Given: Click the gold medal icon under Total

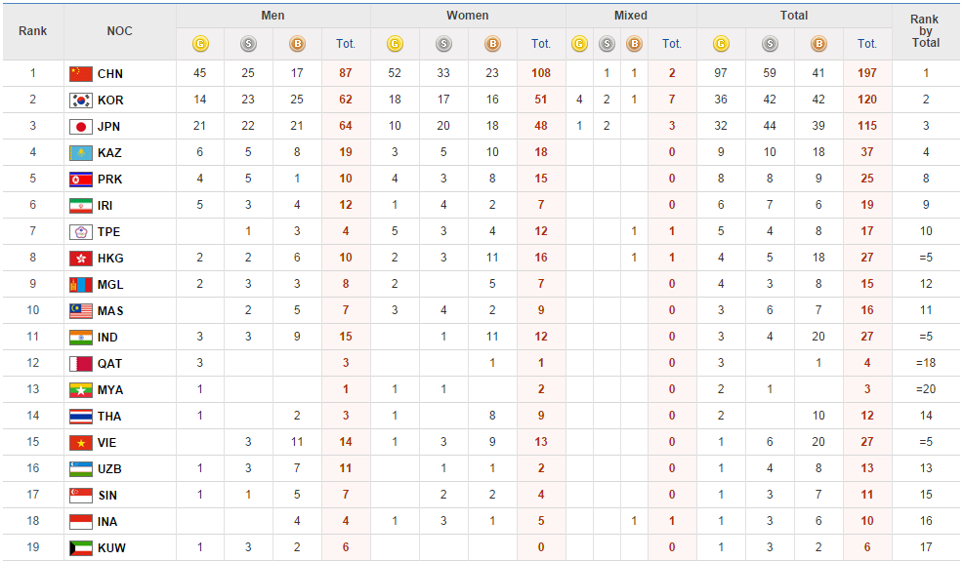Looking at the screenshot, I should pyautogui.click(x=721, y=44).
